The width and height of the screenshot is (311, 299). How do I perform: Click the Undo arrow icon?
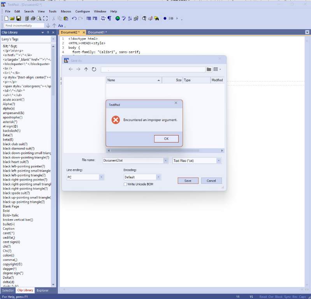(74, 18)
